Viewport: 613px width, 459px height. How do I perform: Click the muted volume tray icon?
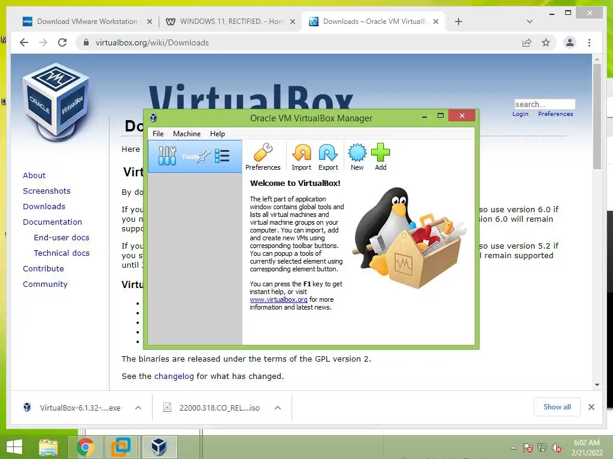(557, 448)
